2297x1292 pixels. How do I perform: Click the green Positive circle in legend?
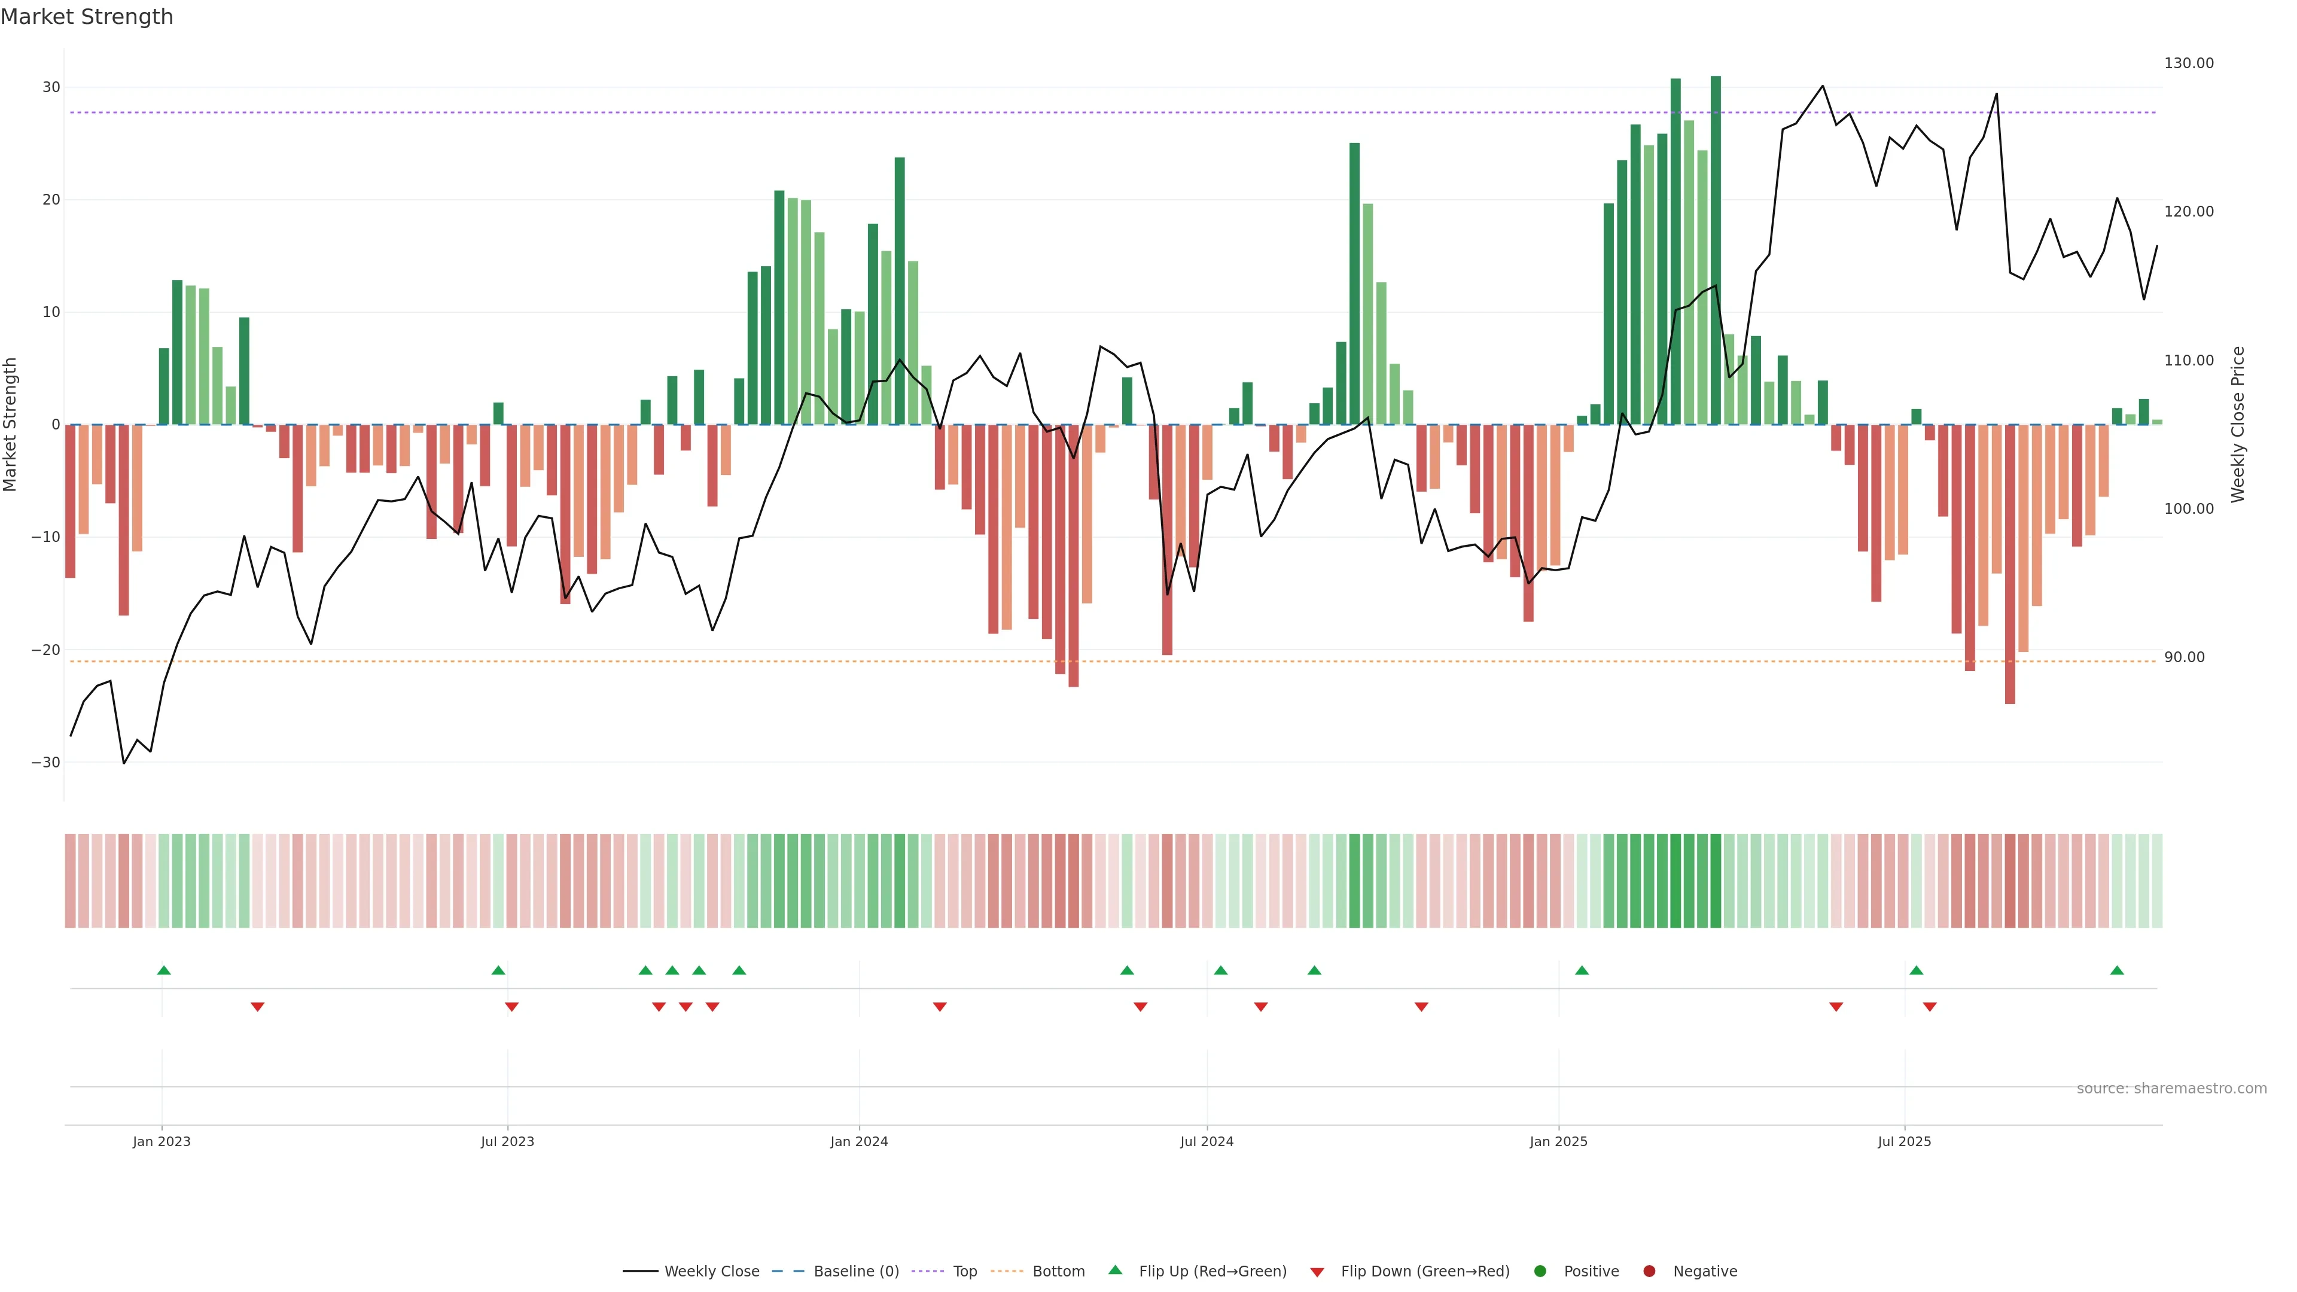pyautogui.click(x=1540, y=1272)
